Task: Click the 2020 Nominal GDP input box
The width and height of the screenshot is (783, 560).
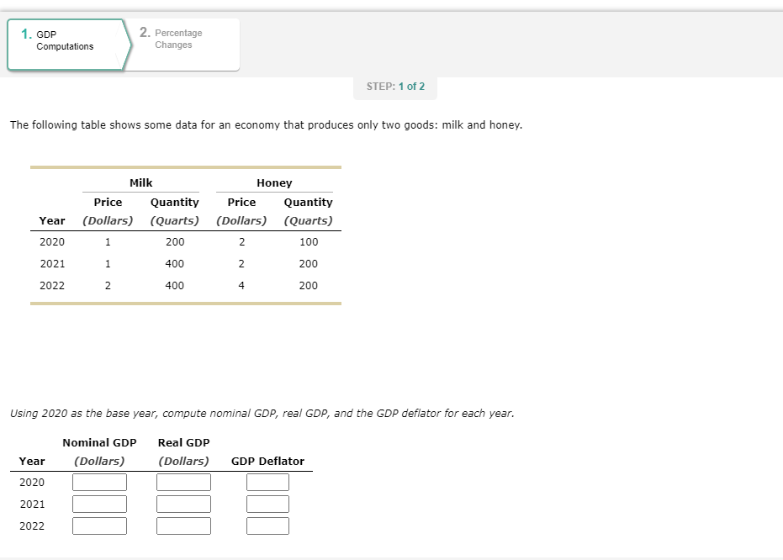Action: 99,482
